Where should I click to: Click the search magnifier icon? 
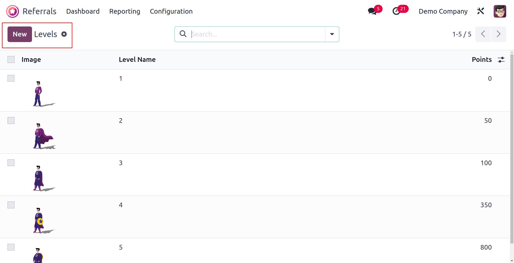pos(183,34)
